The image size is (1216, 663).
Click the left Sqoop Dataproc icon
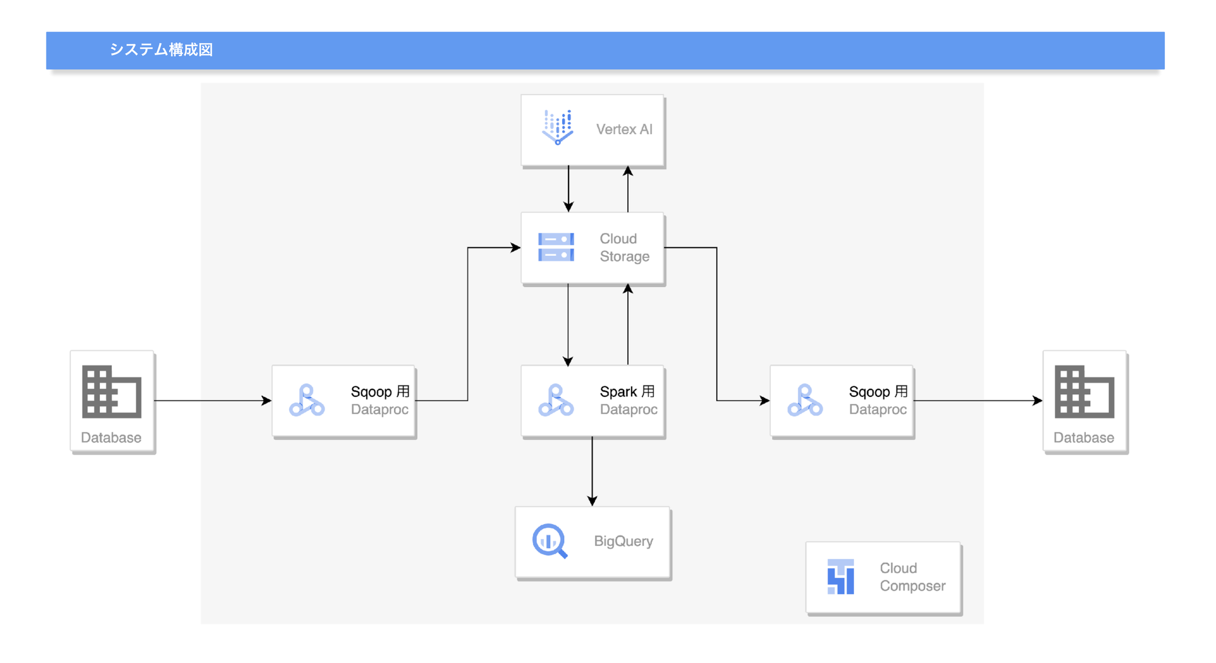(x=307, y=400)
